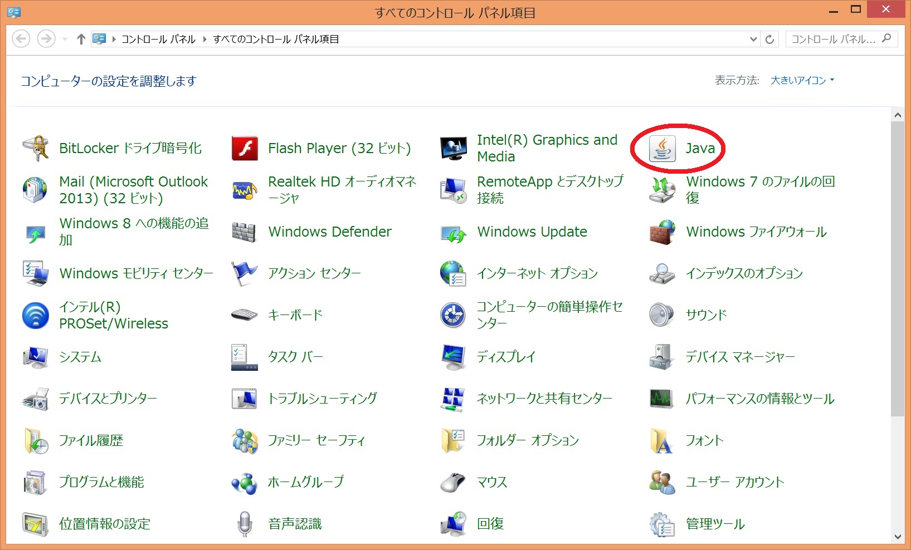Expand the address bar history dropdown arrow

(x=753, y=39)
